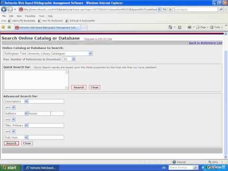Screen dimensions: 228x171
Task: Open the File menu
Action: pos(4,16)
